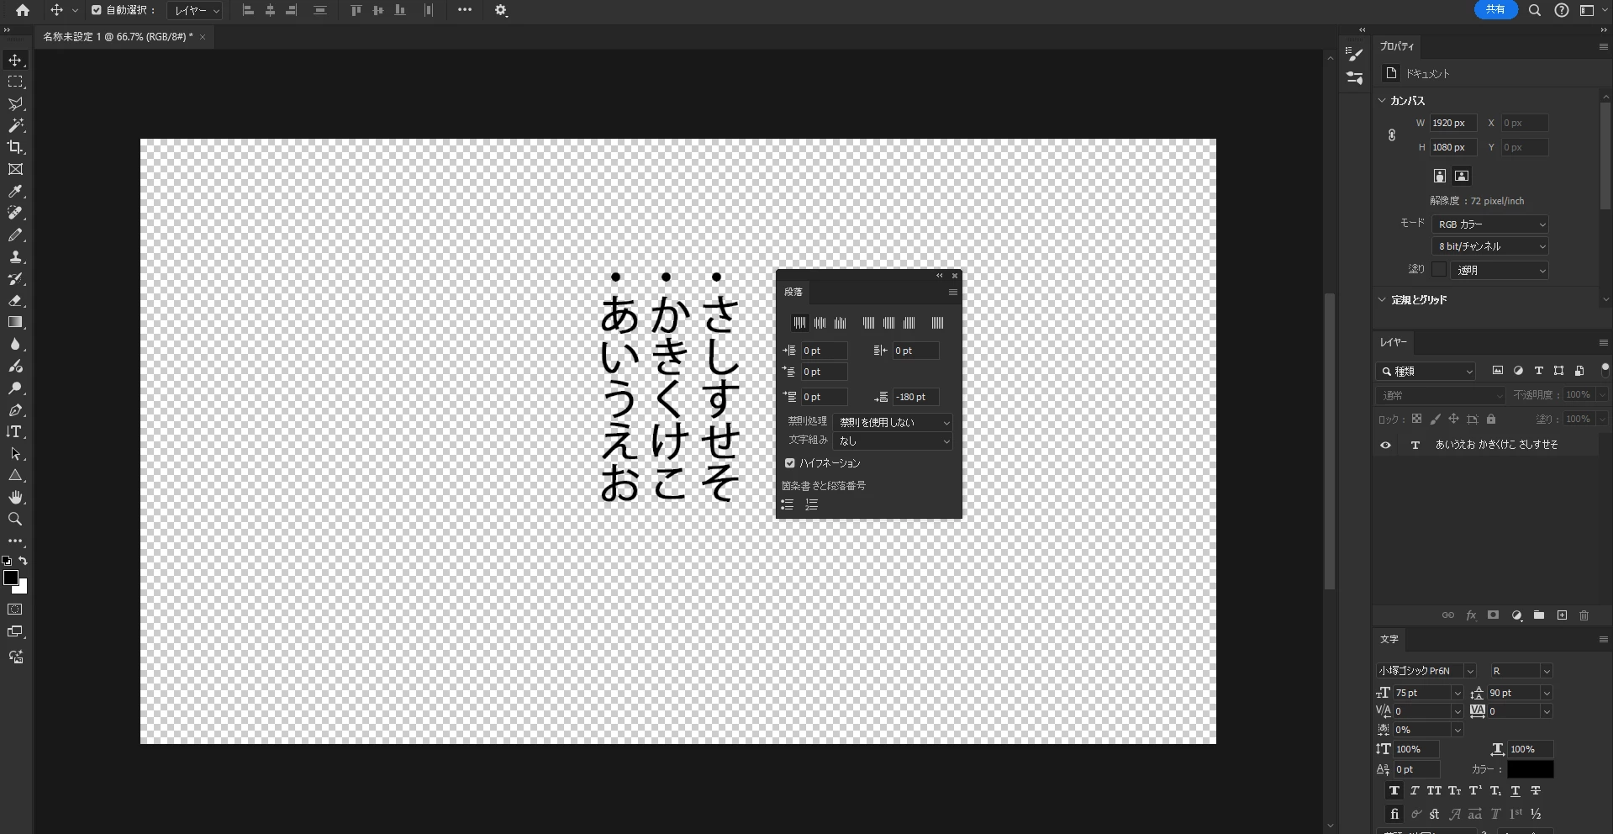Click the -180 pt spacing field

point(916,397)
